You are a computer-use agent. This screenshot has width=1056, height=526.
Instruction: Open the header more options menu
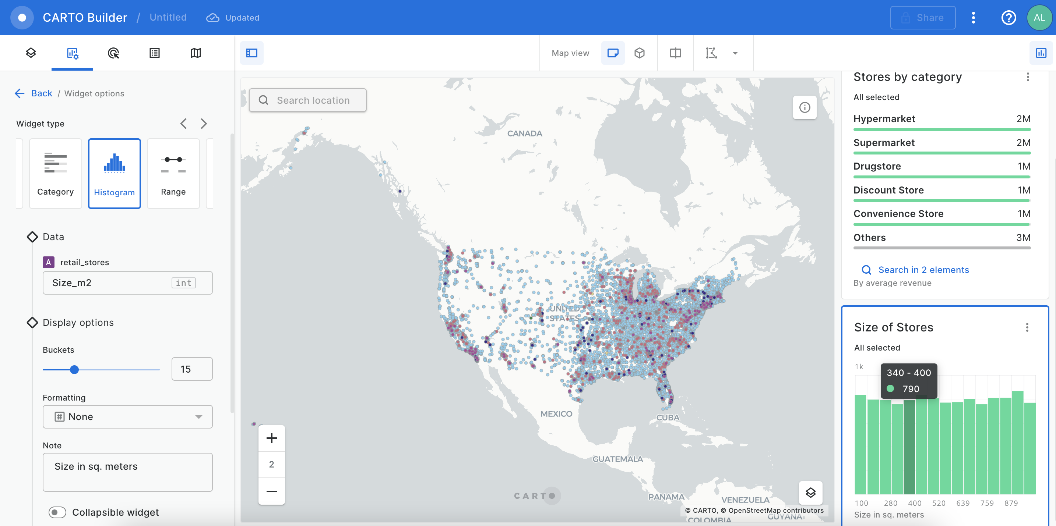973,18
